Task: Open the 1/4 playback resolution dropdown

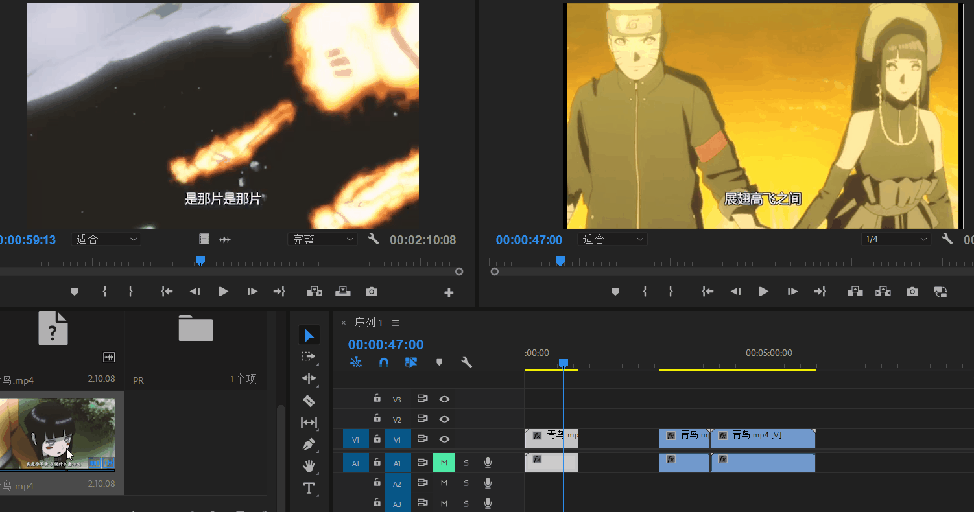Action: 896,239
